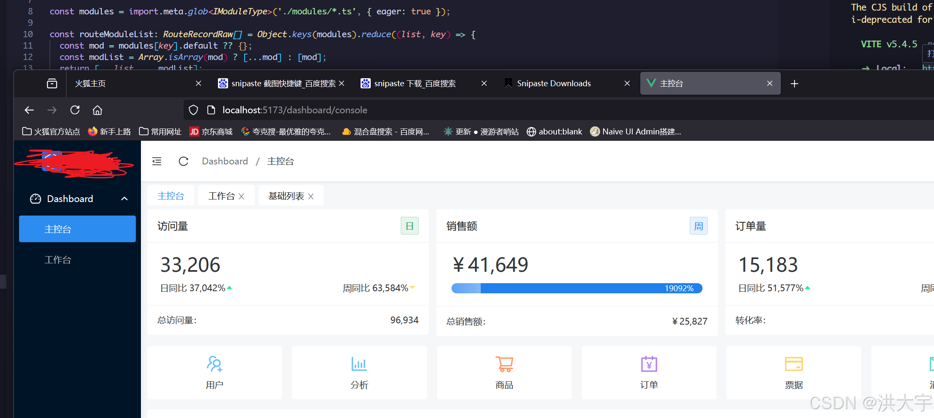934x418 pixels.
Task: Click 周同比 63,584% text
Action: (375, 288)
